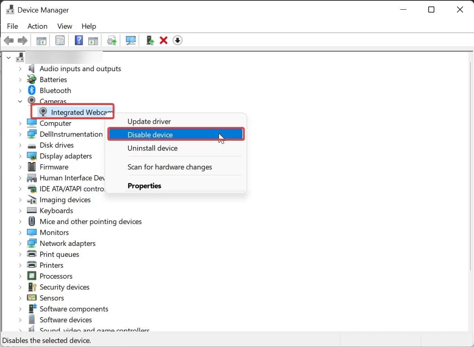Viewport: 474px width, 347px height.
Task: Open the Help icon in the toolbar
Action: [79, 40]
